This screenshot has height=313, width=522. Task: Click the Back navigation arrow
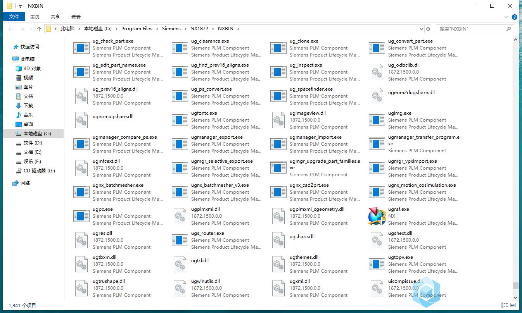(10, 29)
